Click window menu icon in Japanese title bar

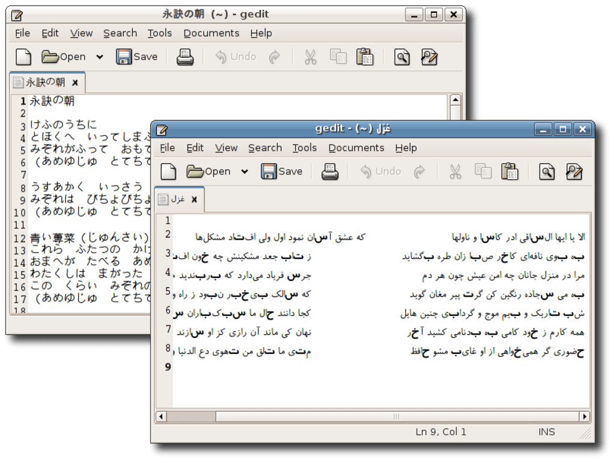tap(17, 15)
